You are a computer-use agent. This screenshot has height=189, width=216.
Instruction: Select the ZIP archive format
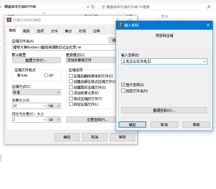[x=46, y=75]
